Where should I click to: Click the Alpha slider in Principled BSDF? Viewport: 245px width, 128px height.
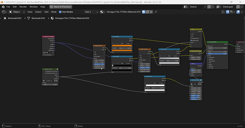click(x=217, y=54)
